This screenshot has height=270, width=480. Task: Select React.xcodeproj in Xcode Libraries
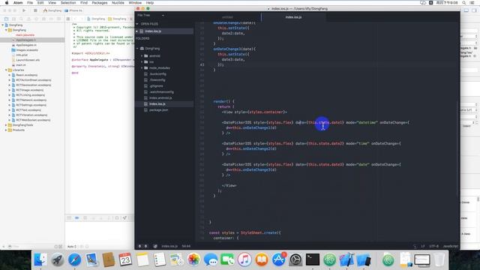[x=27, y=75]
